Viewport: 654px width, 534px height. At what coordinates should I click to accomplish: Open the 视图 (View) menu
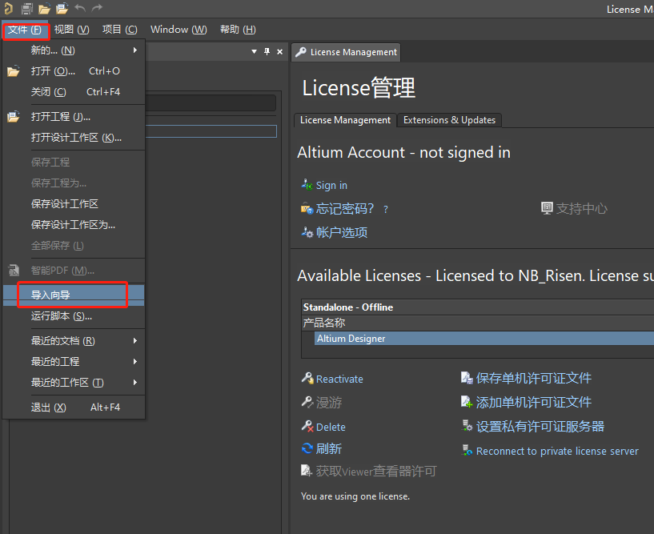(x=71, y=30)
